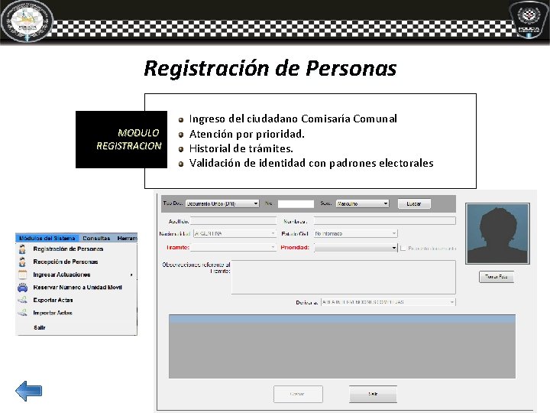Image resolution: width=550 pixels, height=413 pixels.
Task: Open the Sexo dropdown showing Masculino
Action: [362, 203]
